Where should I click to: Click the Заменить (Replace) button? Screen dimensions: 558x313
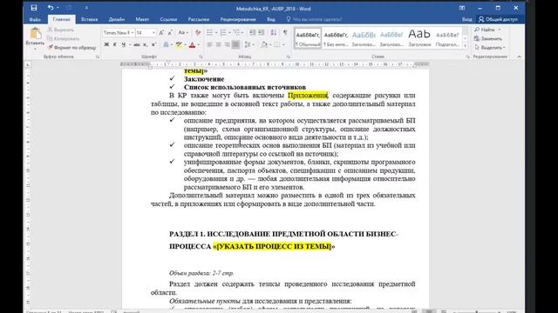[x=488, y=38]
